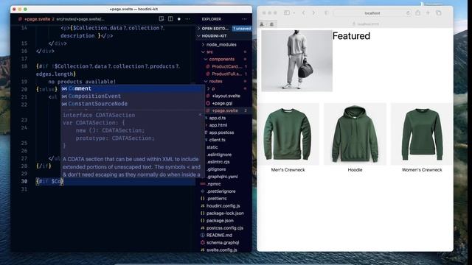Click the Featured model image in Safari
Viewport: 472px width, 265px height.
click(296, 60)
